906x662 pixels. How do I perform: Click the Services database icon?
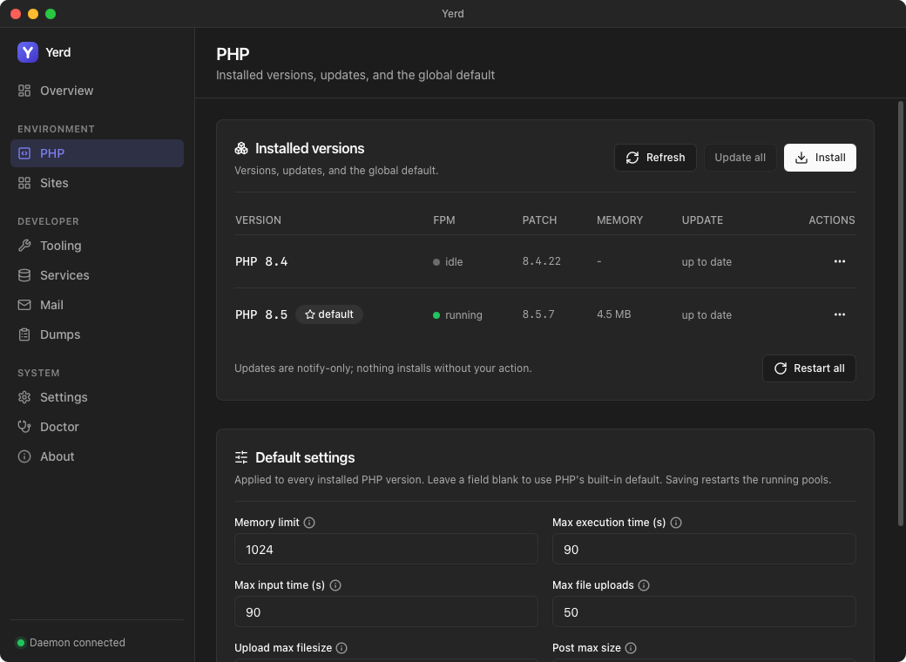[24, 275]
